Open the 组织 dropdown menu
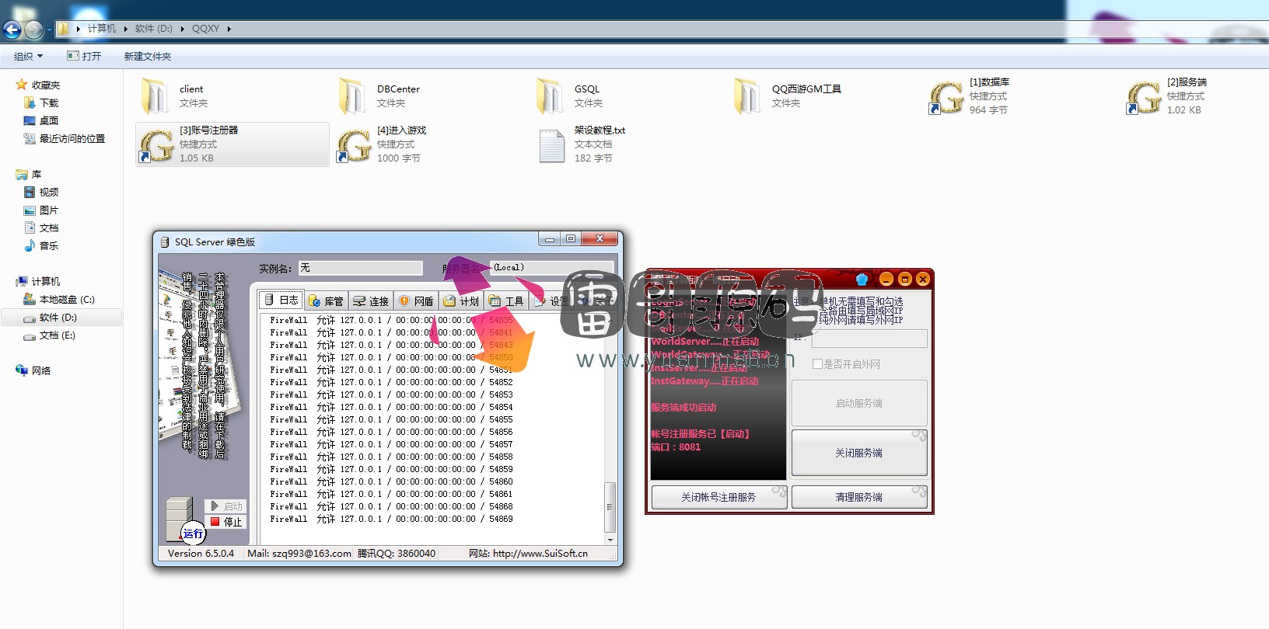This screenshot has width=1269, height=629. [x=28, y=56]
